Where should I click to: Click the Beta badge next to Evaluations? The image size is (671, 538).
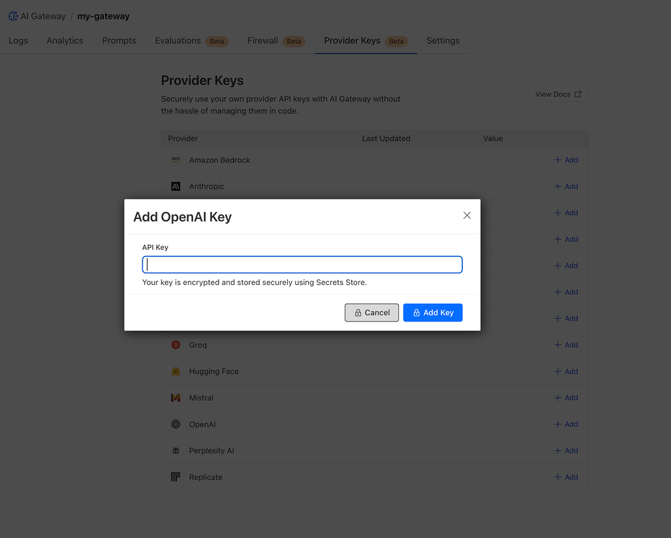(217, 41)
